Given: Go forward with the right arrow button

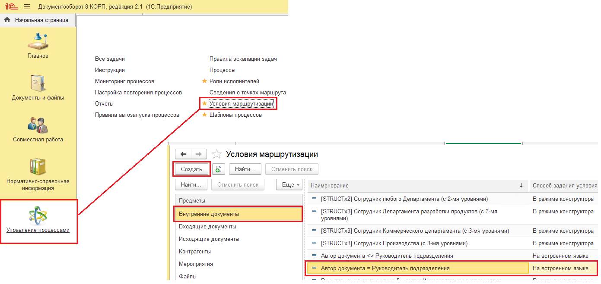Looking at the screenshot, I should pos(199,154).
